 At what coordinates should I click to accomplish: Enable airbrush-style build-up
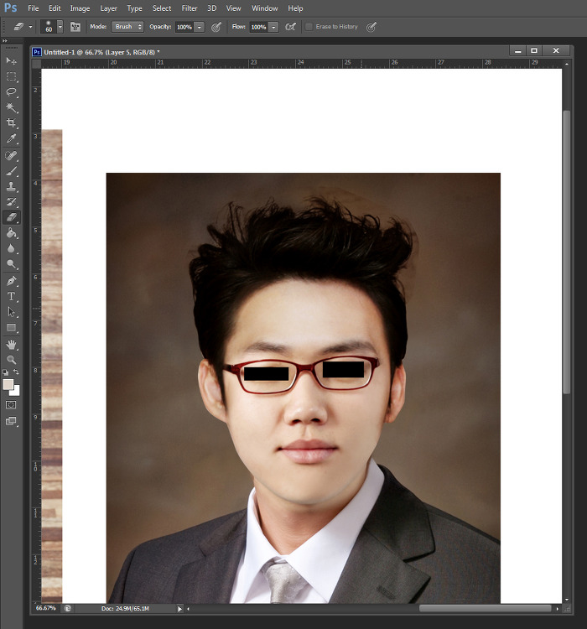[290, 27]
